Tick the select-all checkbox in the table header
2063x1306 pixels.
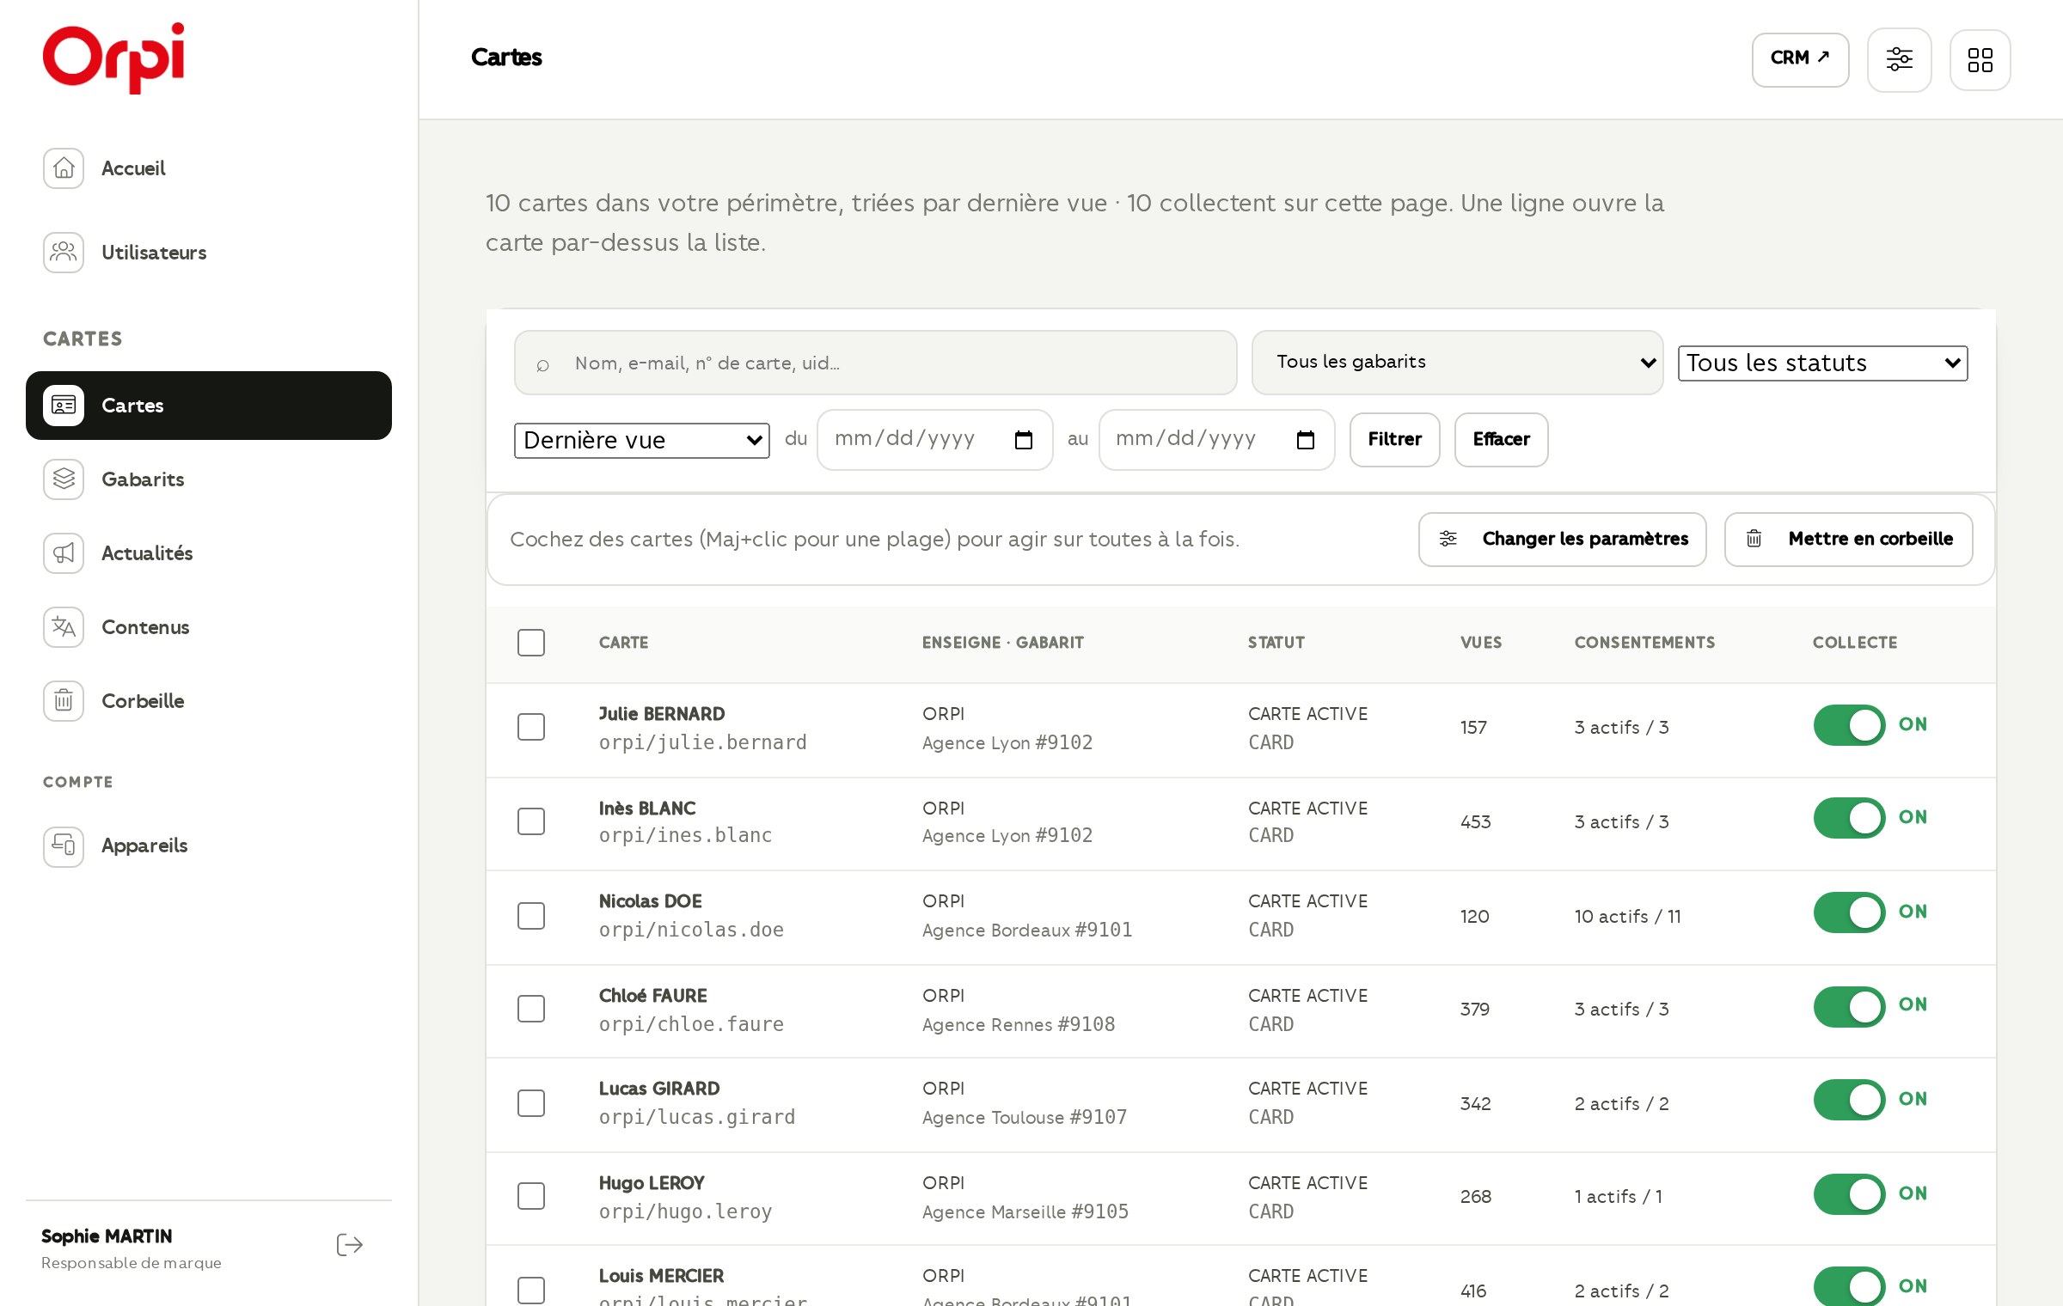point(531,643)
